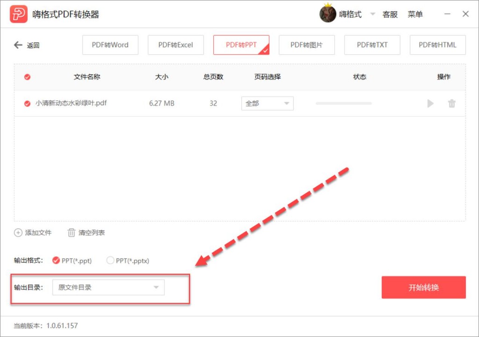479x337 pixels.
Task: Switch to the PDF转Word tab
Action: 110,45
